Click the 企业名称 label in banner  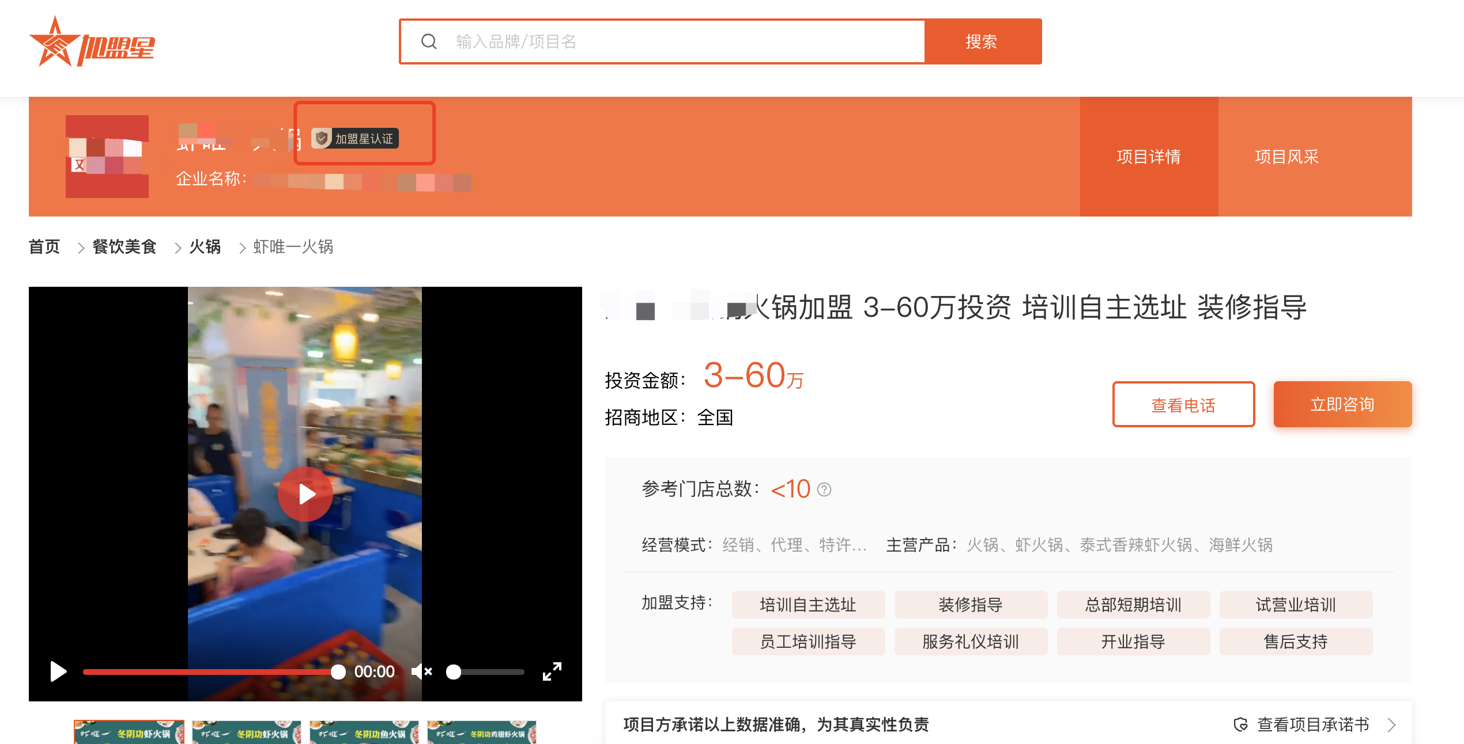click(x=211, y=179)
